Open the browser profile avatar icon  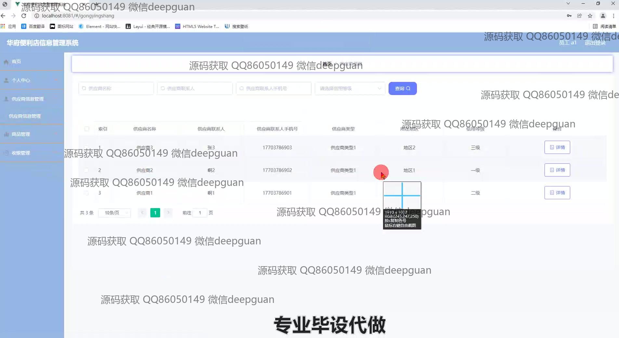[x=603, y=16]
